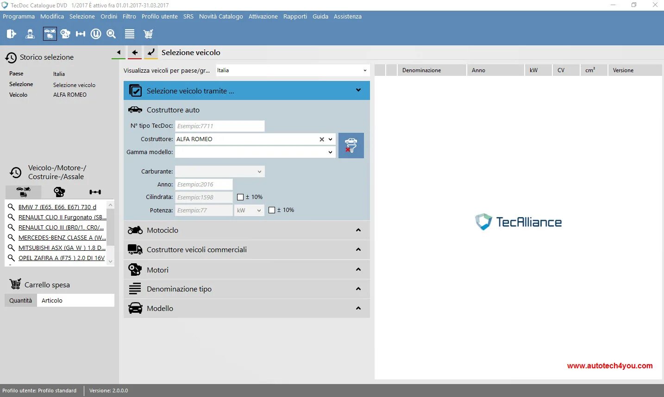Open RENAULT CLIO II Furgonato history link
This screenshot has width=664, height=397.
pyautogui.click(x=62, y=217)
